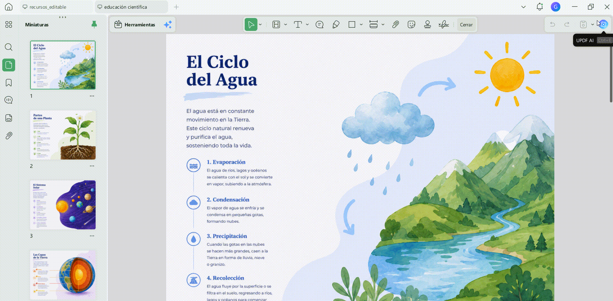Select the cursor selection tool
This screenshot has width=613, height=301.
[251, 24]
